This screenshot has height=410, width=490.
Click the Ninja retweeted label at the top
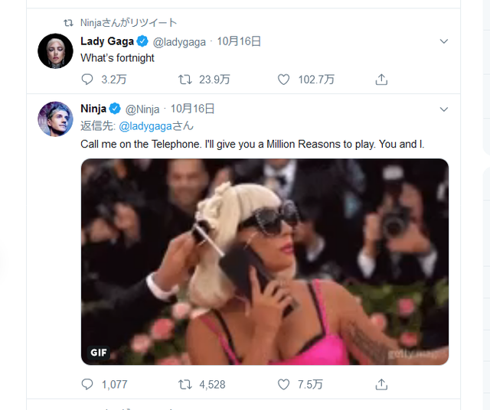tap(128, 24)
